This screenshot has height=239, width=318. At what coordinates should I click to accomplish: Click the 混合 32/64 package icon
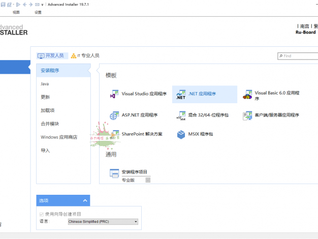click(181, 115)
